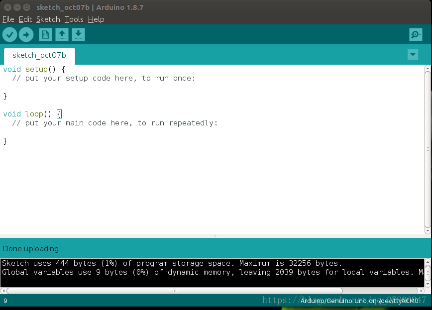Click the 'void loop()' code line
This screenshot has height=310, width=432.
pos(32,114)
